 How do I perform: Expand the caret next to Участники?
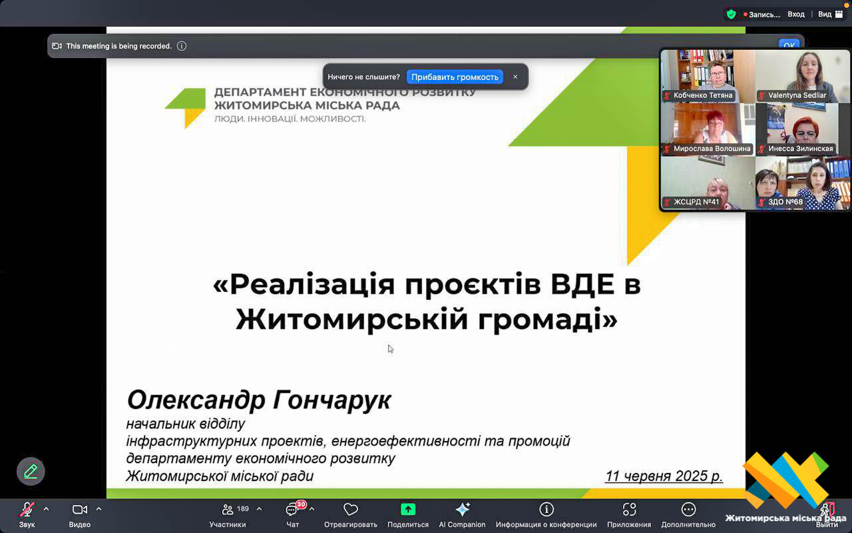click(259, 509)
